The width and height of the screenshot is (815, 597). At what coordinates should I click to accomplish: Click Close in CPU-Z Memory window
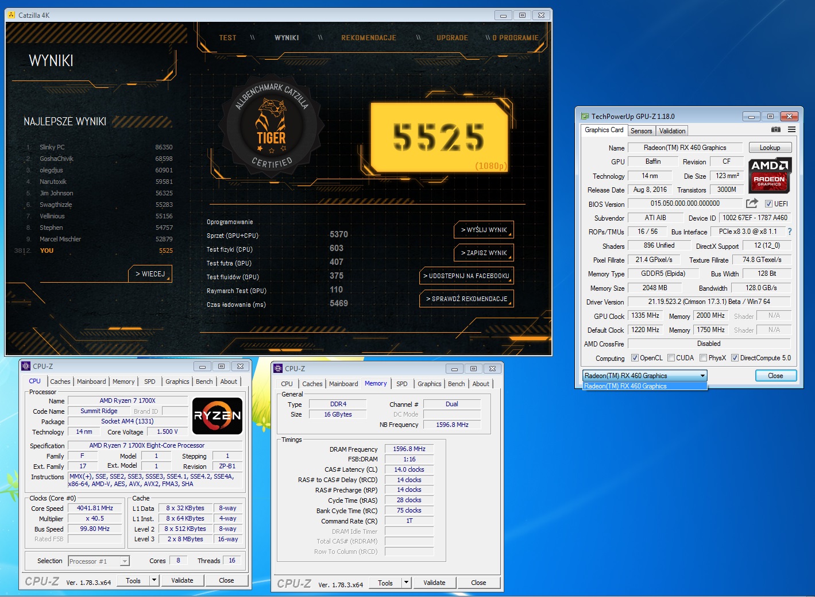coord(478,583)
